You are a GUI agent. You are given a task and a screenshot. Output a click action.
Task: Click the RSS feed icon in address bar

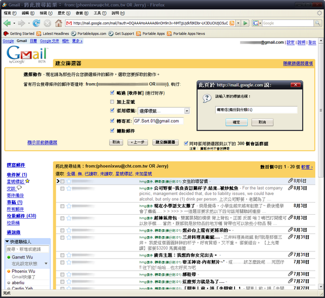232,23
